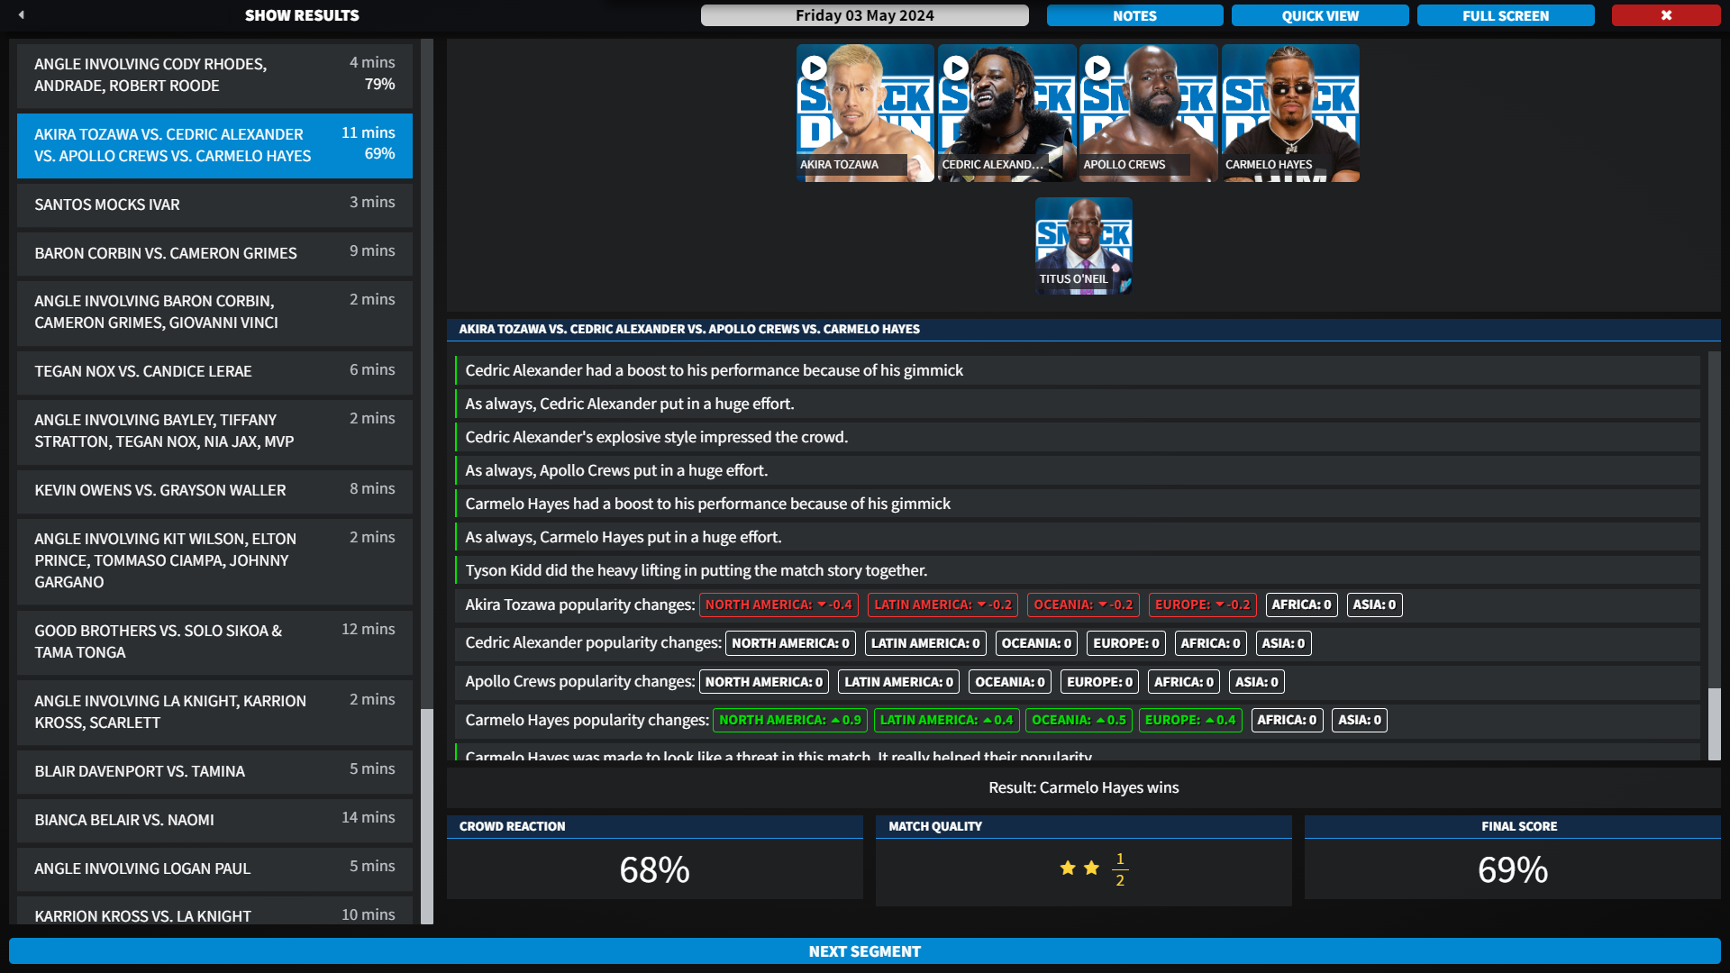Open Titus O'Neil portrait thumbnail
1730x973 pixels.
point(1083,245)
